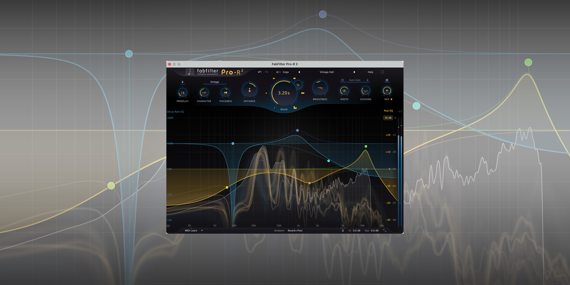Select the green Post EQ band dot near 10k
Viewport: 570px width, 285px height.
coord(366,146)
